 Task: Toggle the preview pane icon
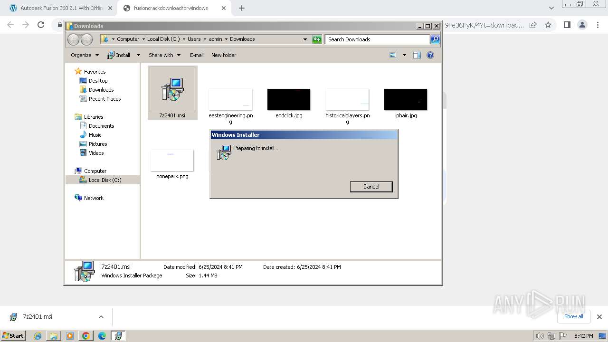(417, 55)
